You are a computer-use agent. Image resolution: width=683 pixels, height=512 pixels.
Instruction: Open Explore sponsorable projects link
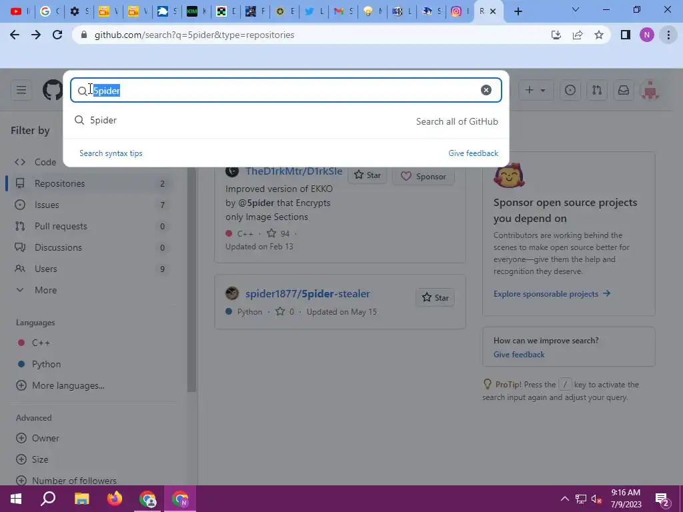click(552, 294)
